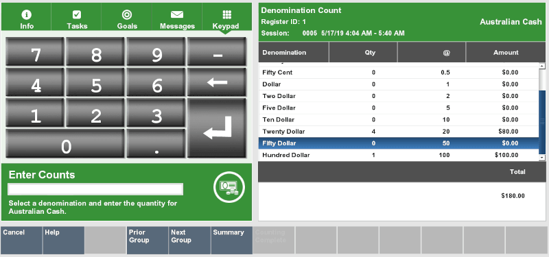This screenshot has height=257, width=549.
Task: Go to Next Group
Action: pyautogui.click(x=189, y=241)
